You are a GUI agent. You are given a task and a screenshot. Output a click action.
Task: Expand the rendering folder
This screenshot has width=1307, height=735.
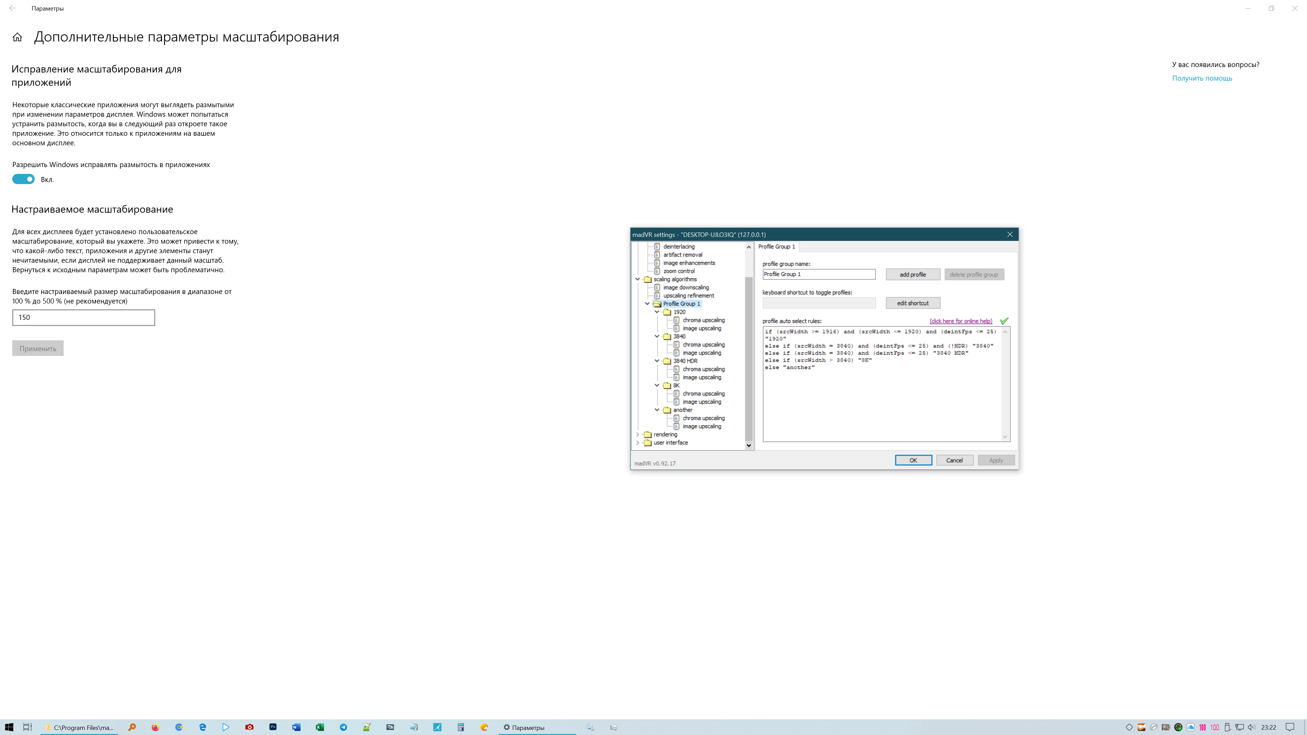[638, 434]
